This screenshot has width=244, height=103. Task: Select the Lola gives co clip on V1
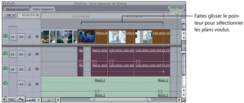click(x=152, y=36)
